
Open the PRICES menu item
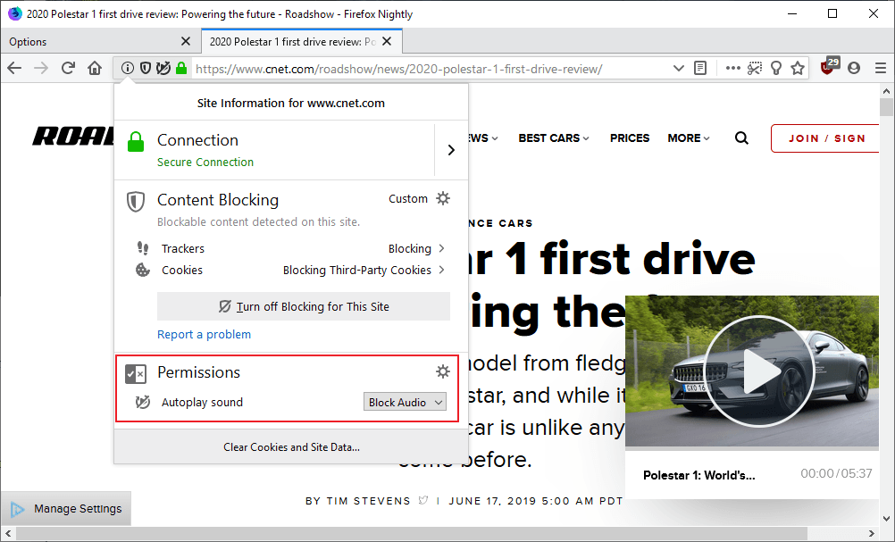[x=630, y=138]
